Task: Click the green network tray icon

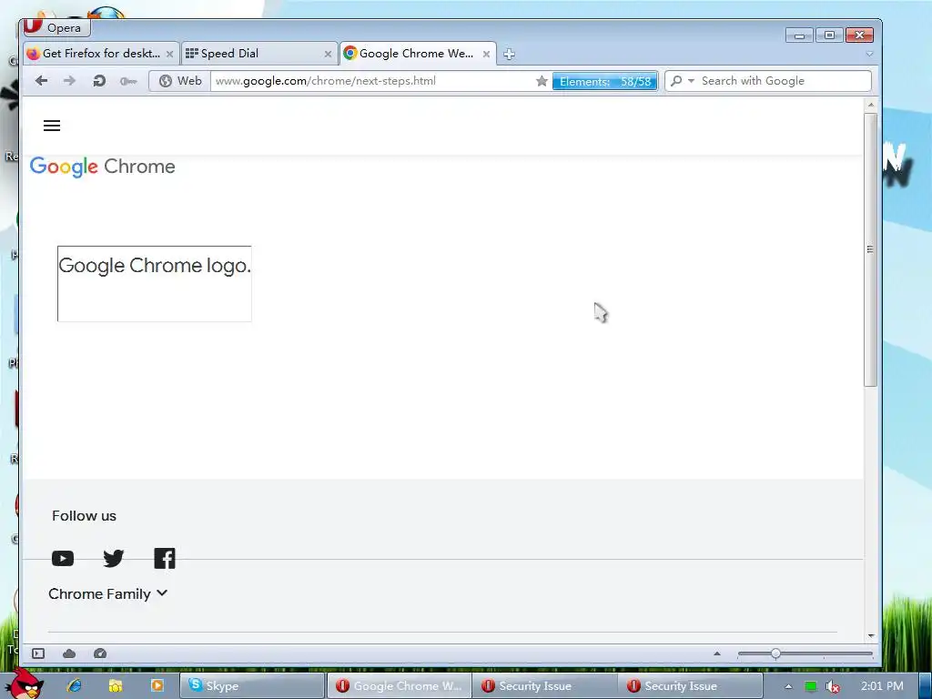Action: click(810, 686)
